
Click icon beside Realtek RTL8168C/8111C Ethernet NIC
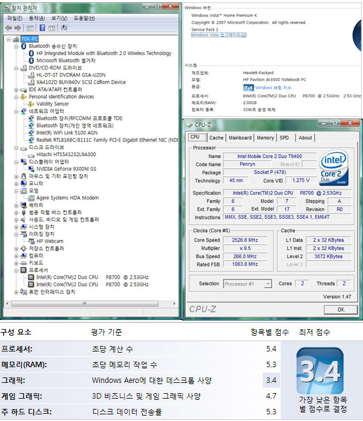coord(31,140)
